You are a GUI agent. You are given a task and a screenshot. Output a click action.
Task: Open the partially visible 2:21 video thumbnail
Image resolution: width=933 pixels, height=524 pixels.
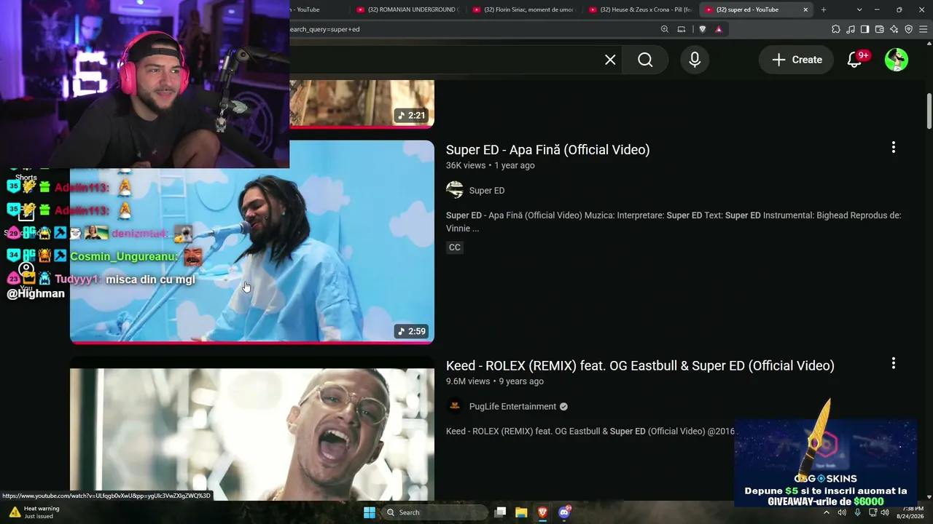point(362,104)
